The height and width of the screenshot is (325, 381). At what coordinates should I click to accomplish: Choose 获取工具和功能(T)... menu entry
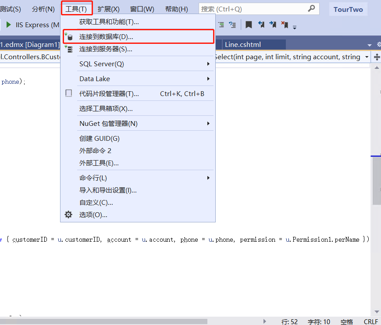138,22
